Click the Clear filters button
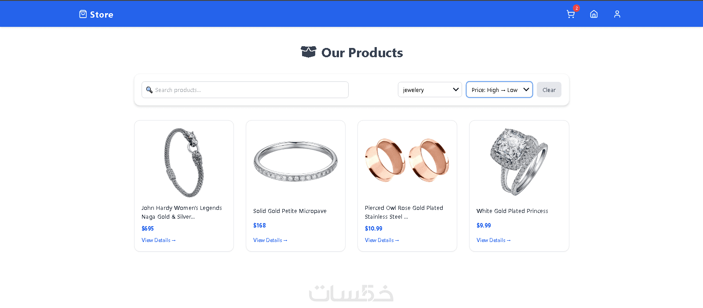The width and height of the screenshot is (703, 308). pos(549,90)
